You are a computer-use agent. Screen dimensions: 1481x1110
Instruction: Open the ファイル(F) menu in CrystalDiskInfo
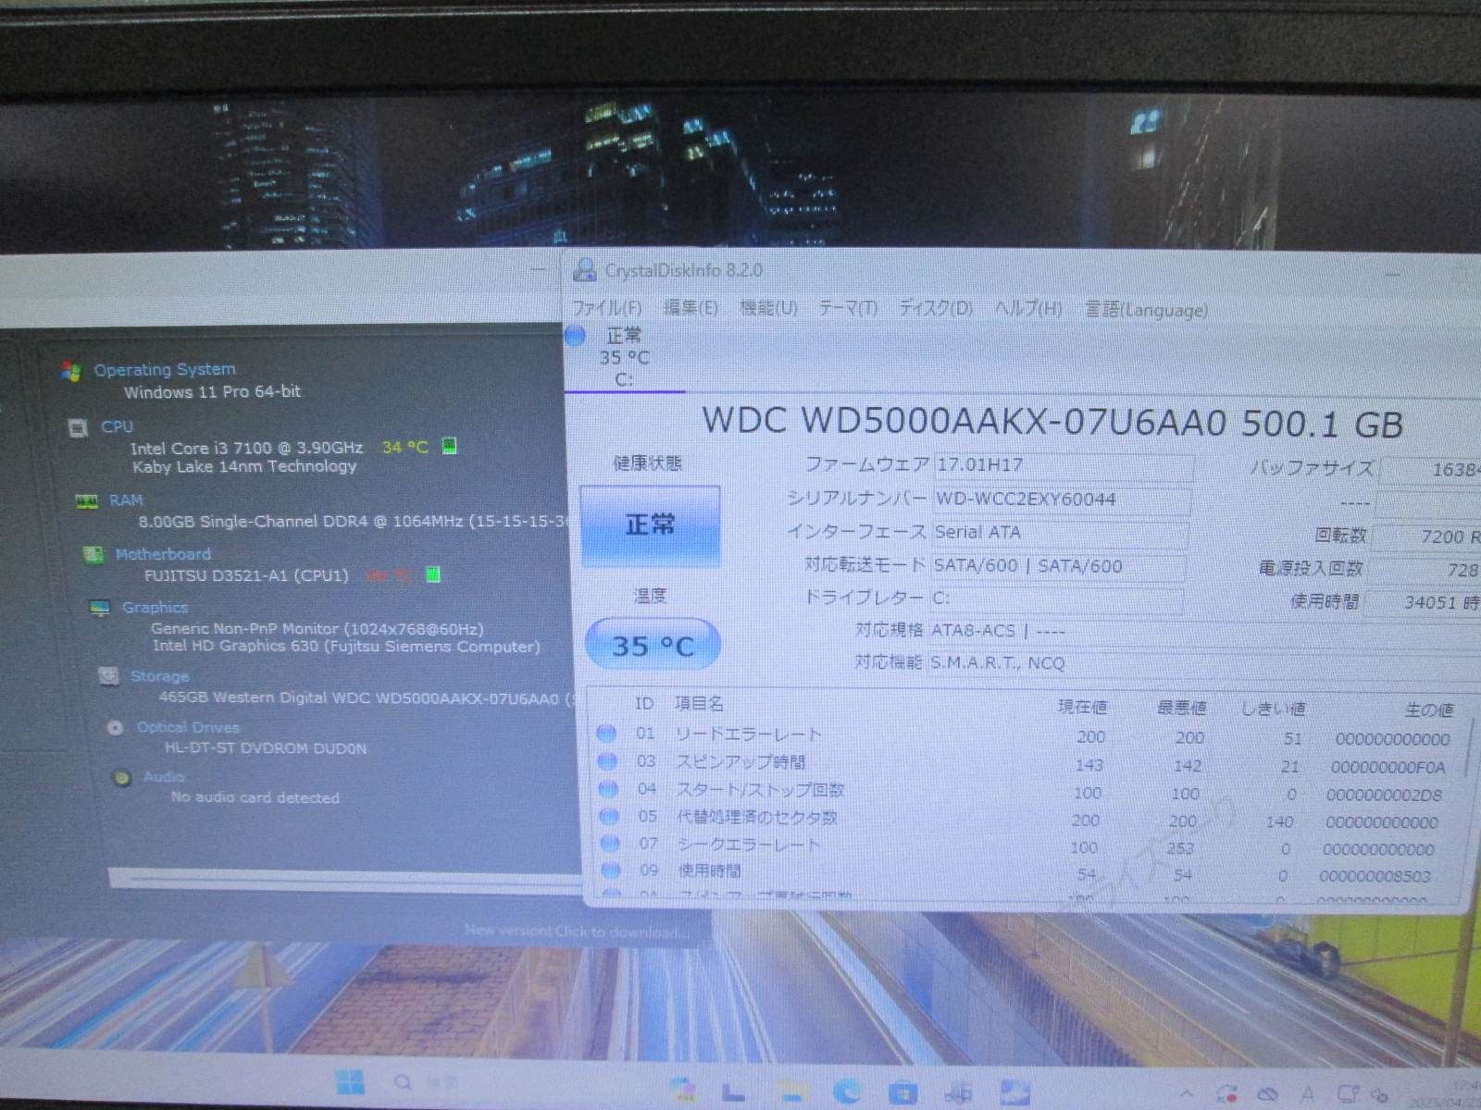coord(607,308)
